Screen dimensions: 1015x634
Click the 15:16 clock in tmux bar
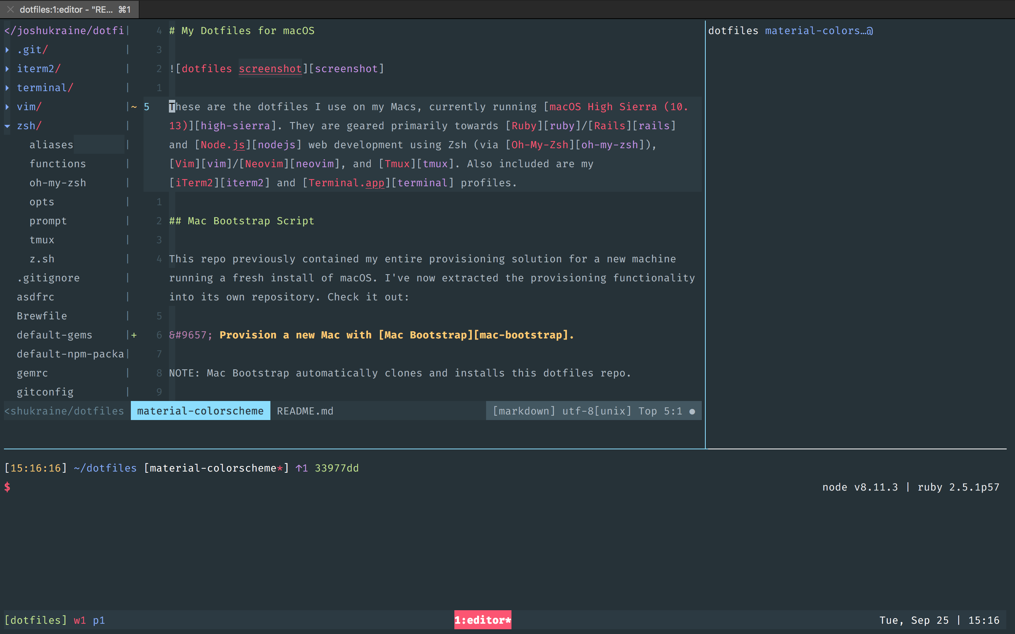click(984, 620)
